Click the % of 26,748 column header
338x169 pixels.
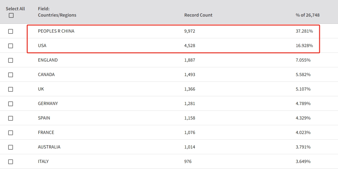point(307,15)
